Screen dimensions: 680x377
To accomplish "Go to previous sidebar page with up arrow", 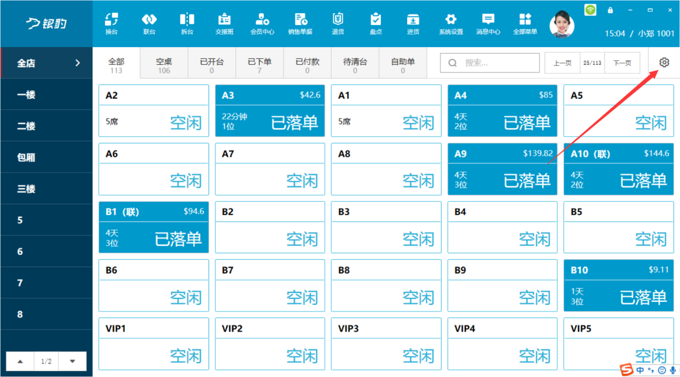I will click(20, 361).
